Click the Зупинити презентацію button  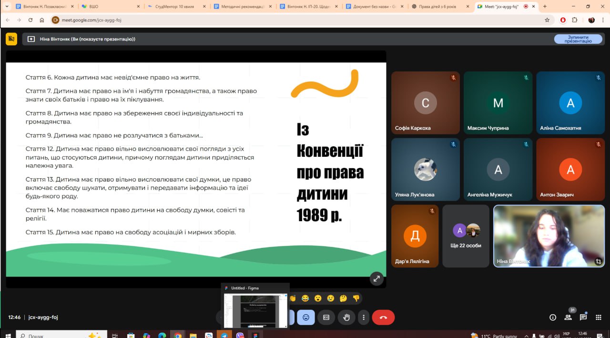(x=578, y=39)
